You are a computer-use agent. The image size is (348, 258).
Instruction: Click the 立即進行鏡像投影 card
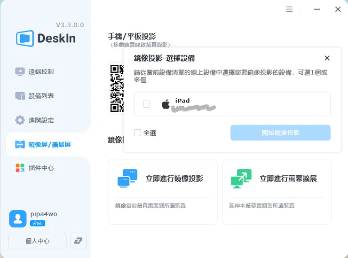(162, 192)
